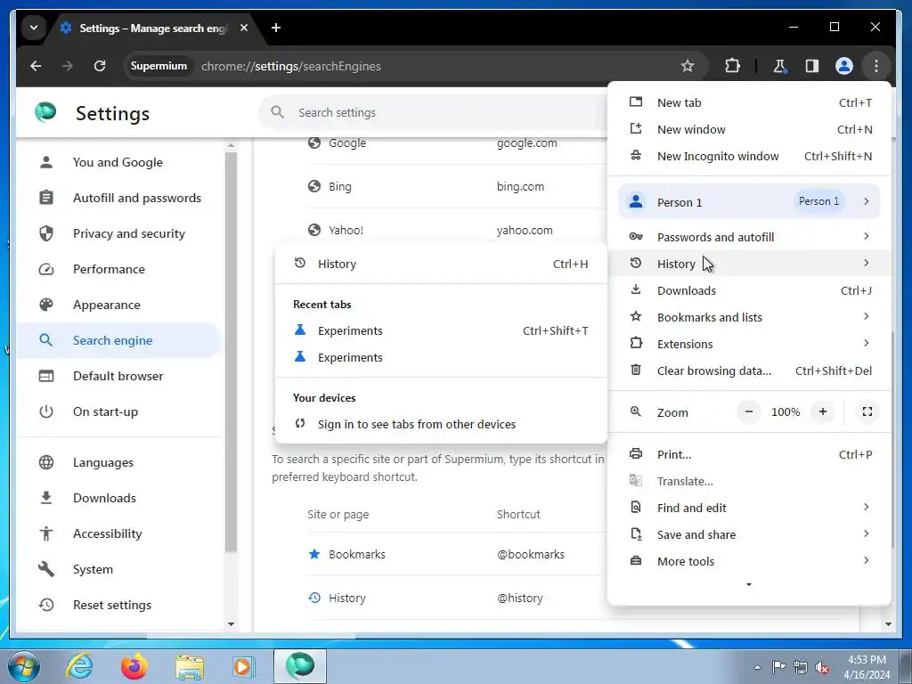
Task: Increase zoom with the plus button
Action: tap(822, 411)
